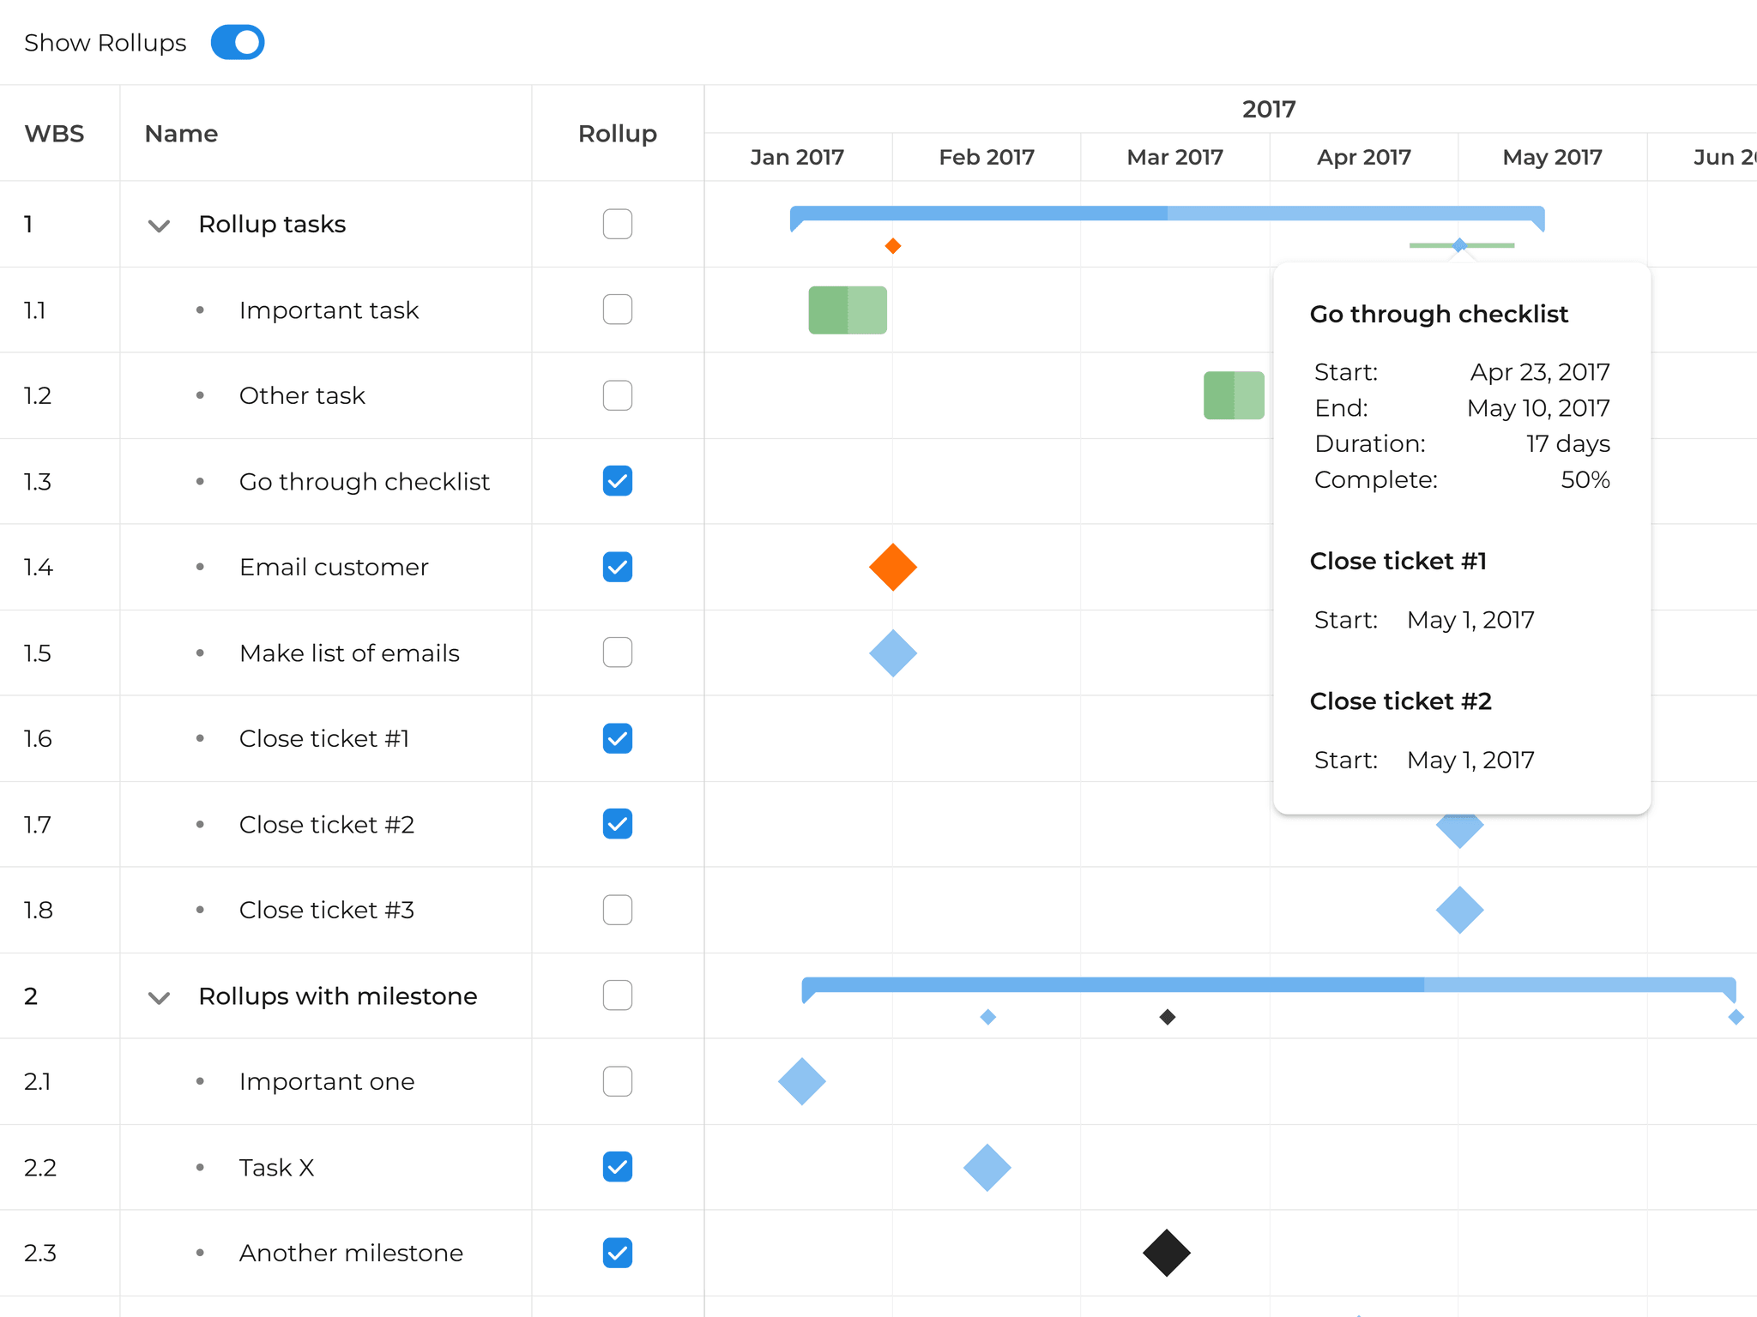Collapse the Rollup tasks parent row
Image resolution: width=1757 pixels, height=1317 pixels.
tap(159, 226)
